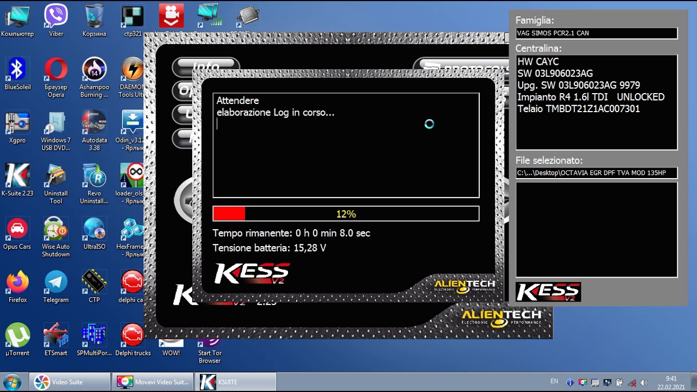Open Ashampoo Burning Studio shortcut

(x=94, y=77)
